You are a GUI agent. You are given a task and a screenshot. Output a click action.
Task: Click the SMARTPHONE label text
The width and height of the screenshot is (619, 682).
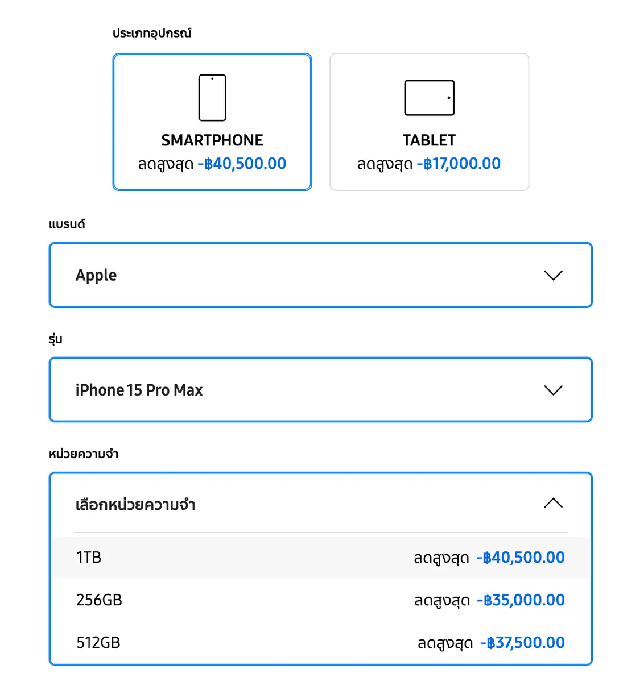tap(212, 140)
